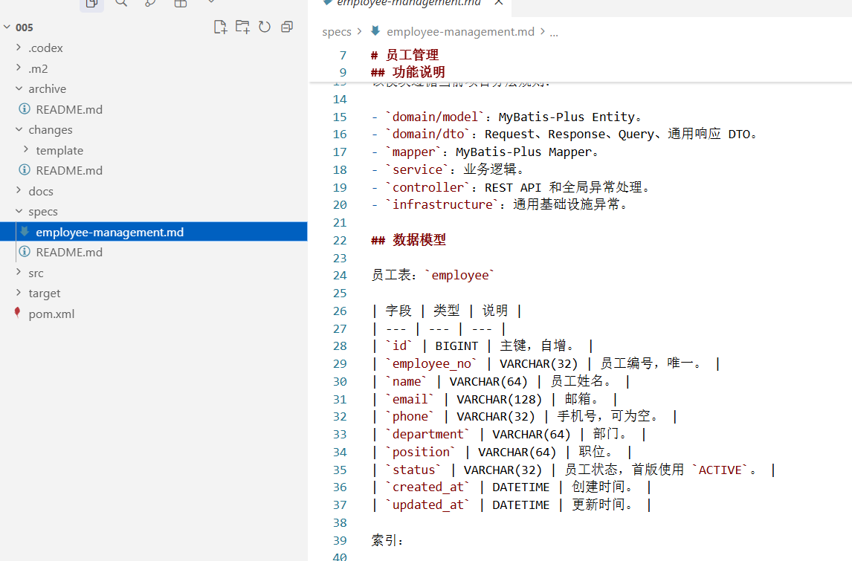This screenshot has width=852, height=561.
Task: Collapse all folders in explorer
Action: pos(287,27)
